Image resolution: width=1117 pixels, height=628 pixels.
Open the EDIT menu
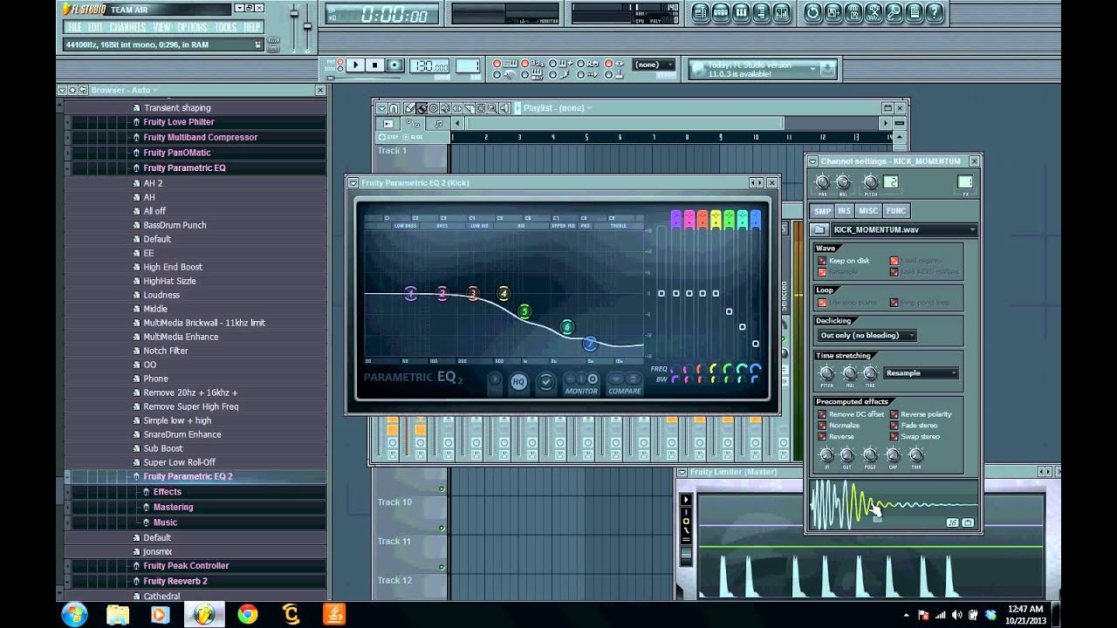point(95,28)
